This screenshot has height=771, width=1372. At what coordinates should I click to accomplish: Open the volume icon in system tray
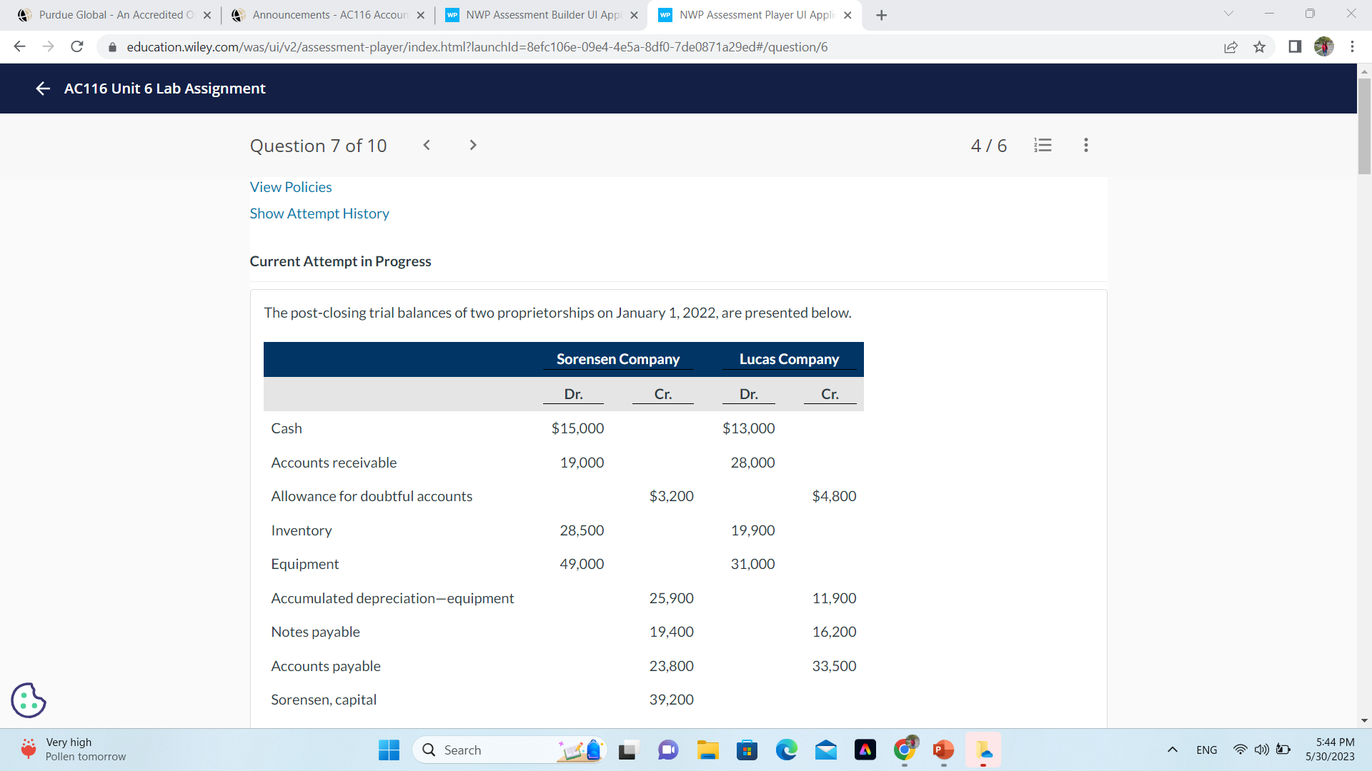[x=1261, y=750]
